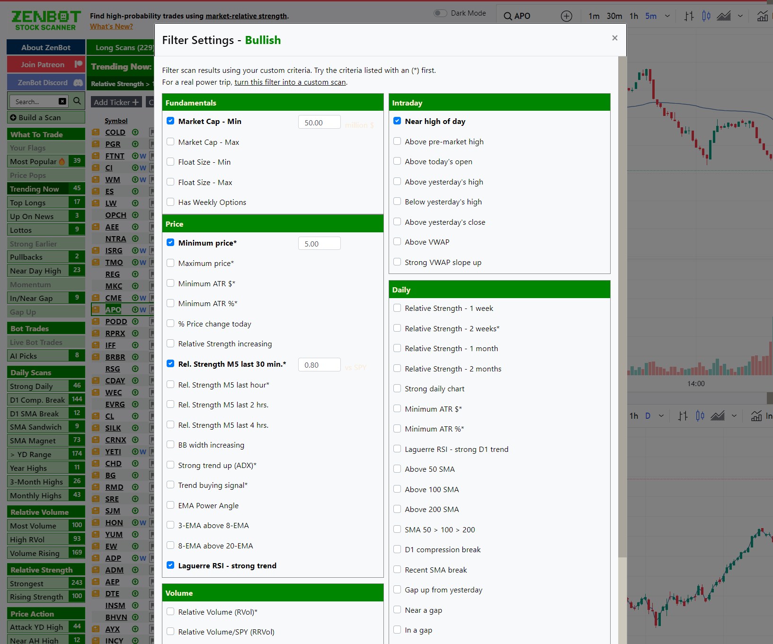The height and width of the screenshot is (644, 773).
Task: Open the news icon next to COLD
Action: point(96,132)
